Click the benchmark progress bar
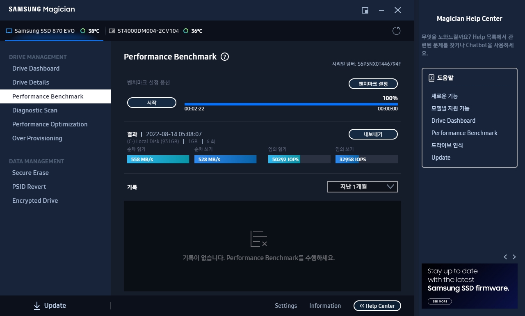Screen dimensions: 525x316 [x=291, y=104]
